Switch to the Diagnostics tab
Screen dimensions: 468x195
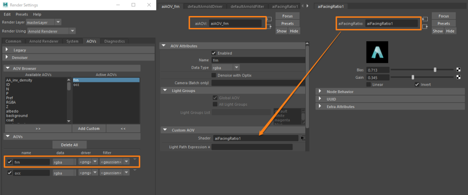point(114,41)
